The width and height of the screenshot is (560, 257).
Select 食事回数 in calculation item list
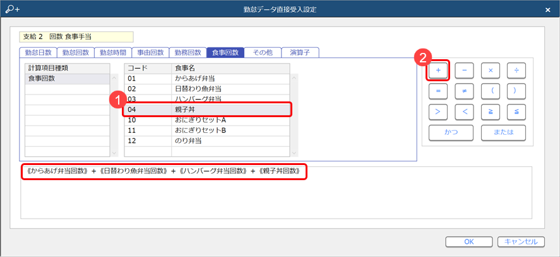[x=68, y=78]
